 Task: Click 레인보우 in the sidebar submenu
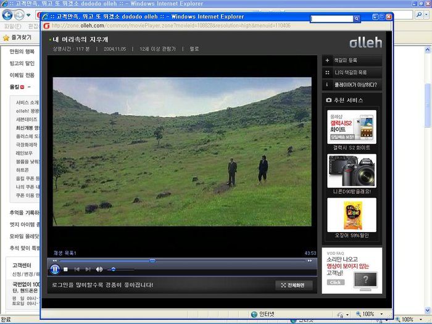pos(24,153)
